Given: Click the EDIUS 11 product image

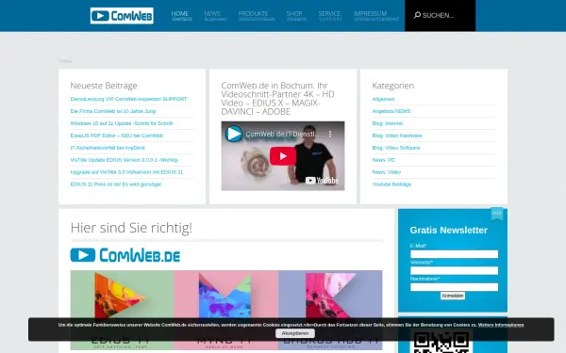Looking at the screenshot, I should point(122,310).
